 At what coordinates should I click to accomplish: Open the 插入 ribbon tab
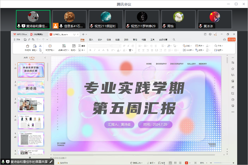click(x=91, y=40)
